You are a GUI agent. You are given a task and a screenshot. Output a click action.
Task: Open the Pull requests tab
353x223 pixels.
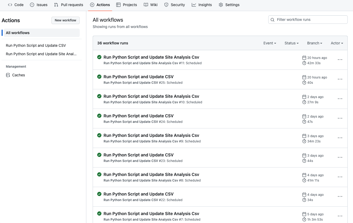pos(68,5)
